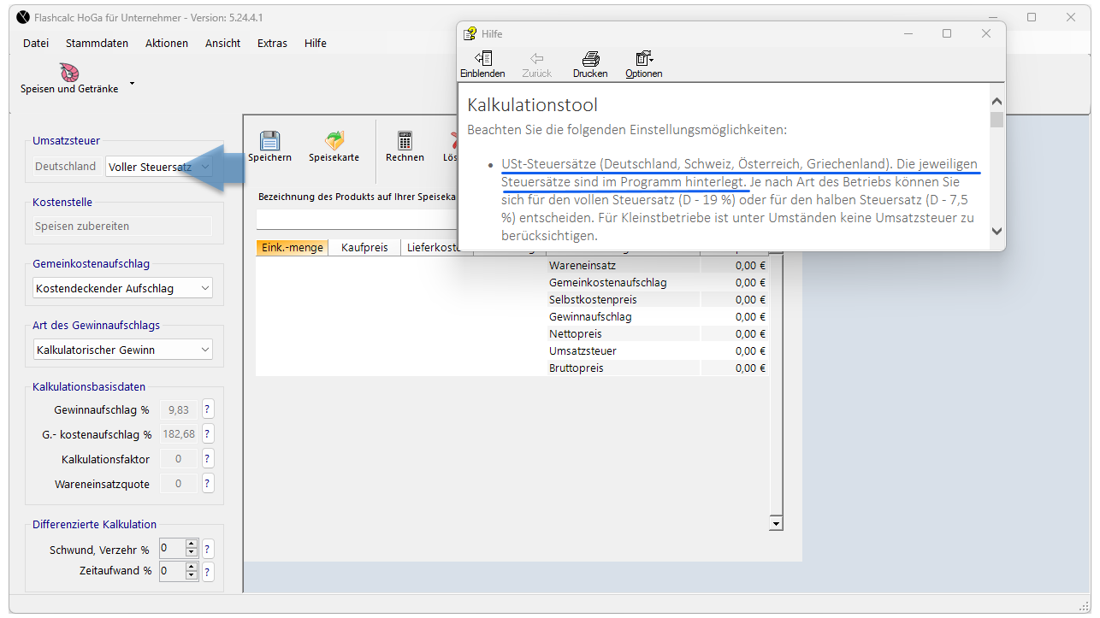Click the Drucken printer icon
Image resolution: width=1100 pixels, height=618 pixels.
point(590,59)
